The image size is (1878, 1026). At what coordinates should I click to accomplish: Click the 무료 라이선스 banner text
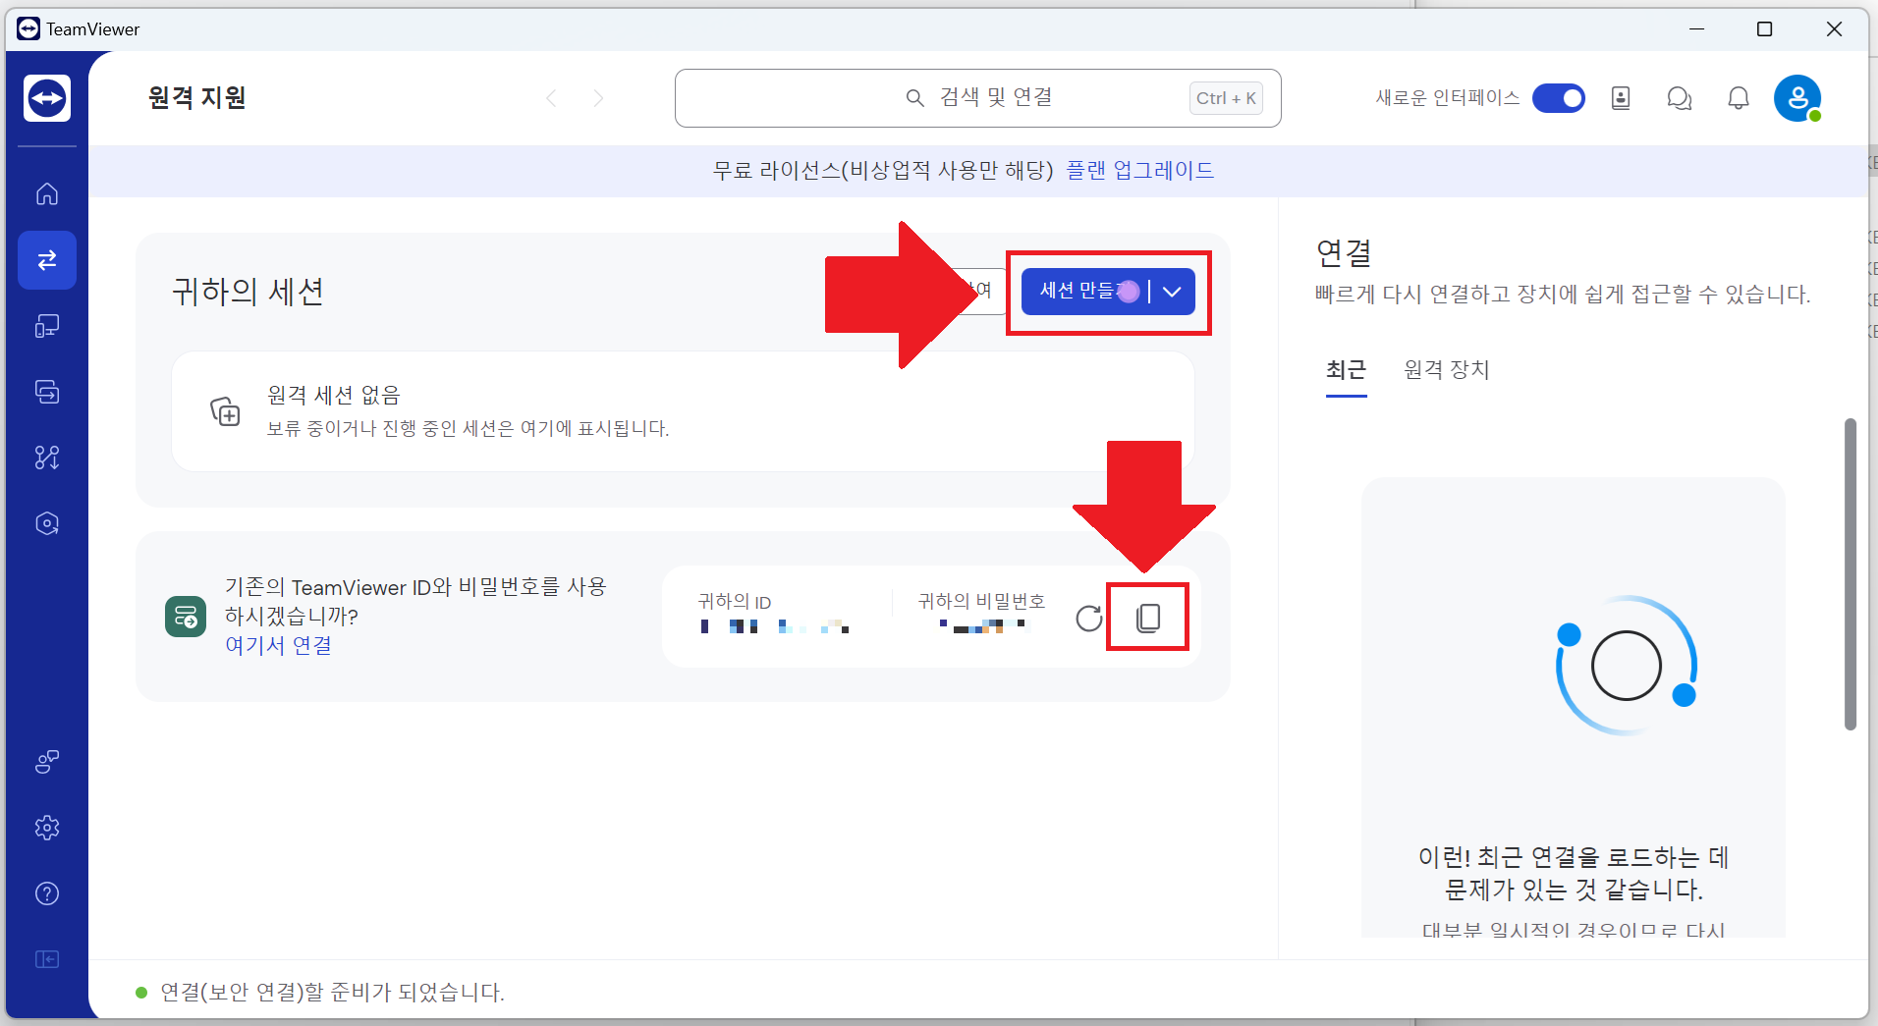point(883,171)
